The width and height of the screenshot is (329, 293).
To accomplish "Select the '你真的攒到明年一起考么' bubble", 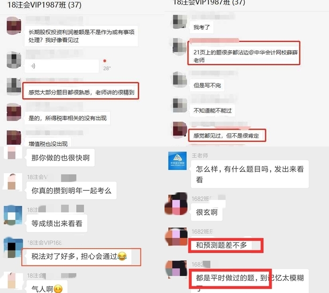I will (71, 191).
